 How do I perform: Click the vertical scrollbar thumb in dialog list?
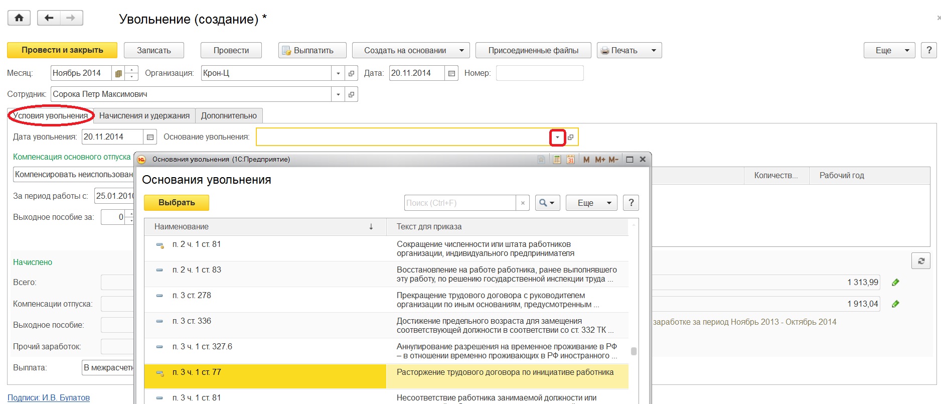point(634,351)
